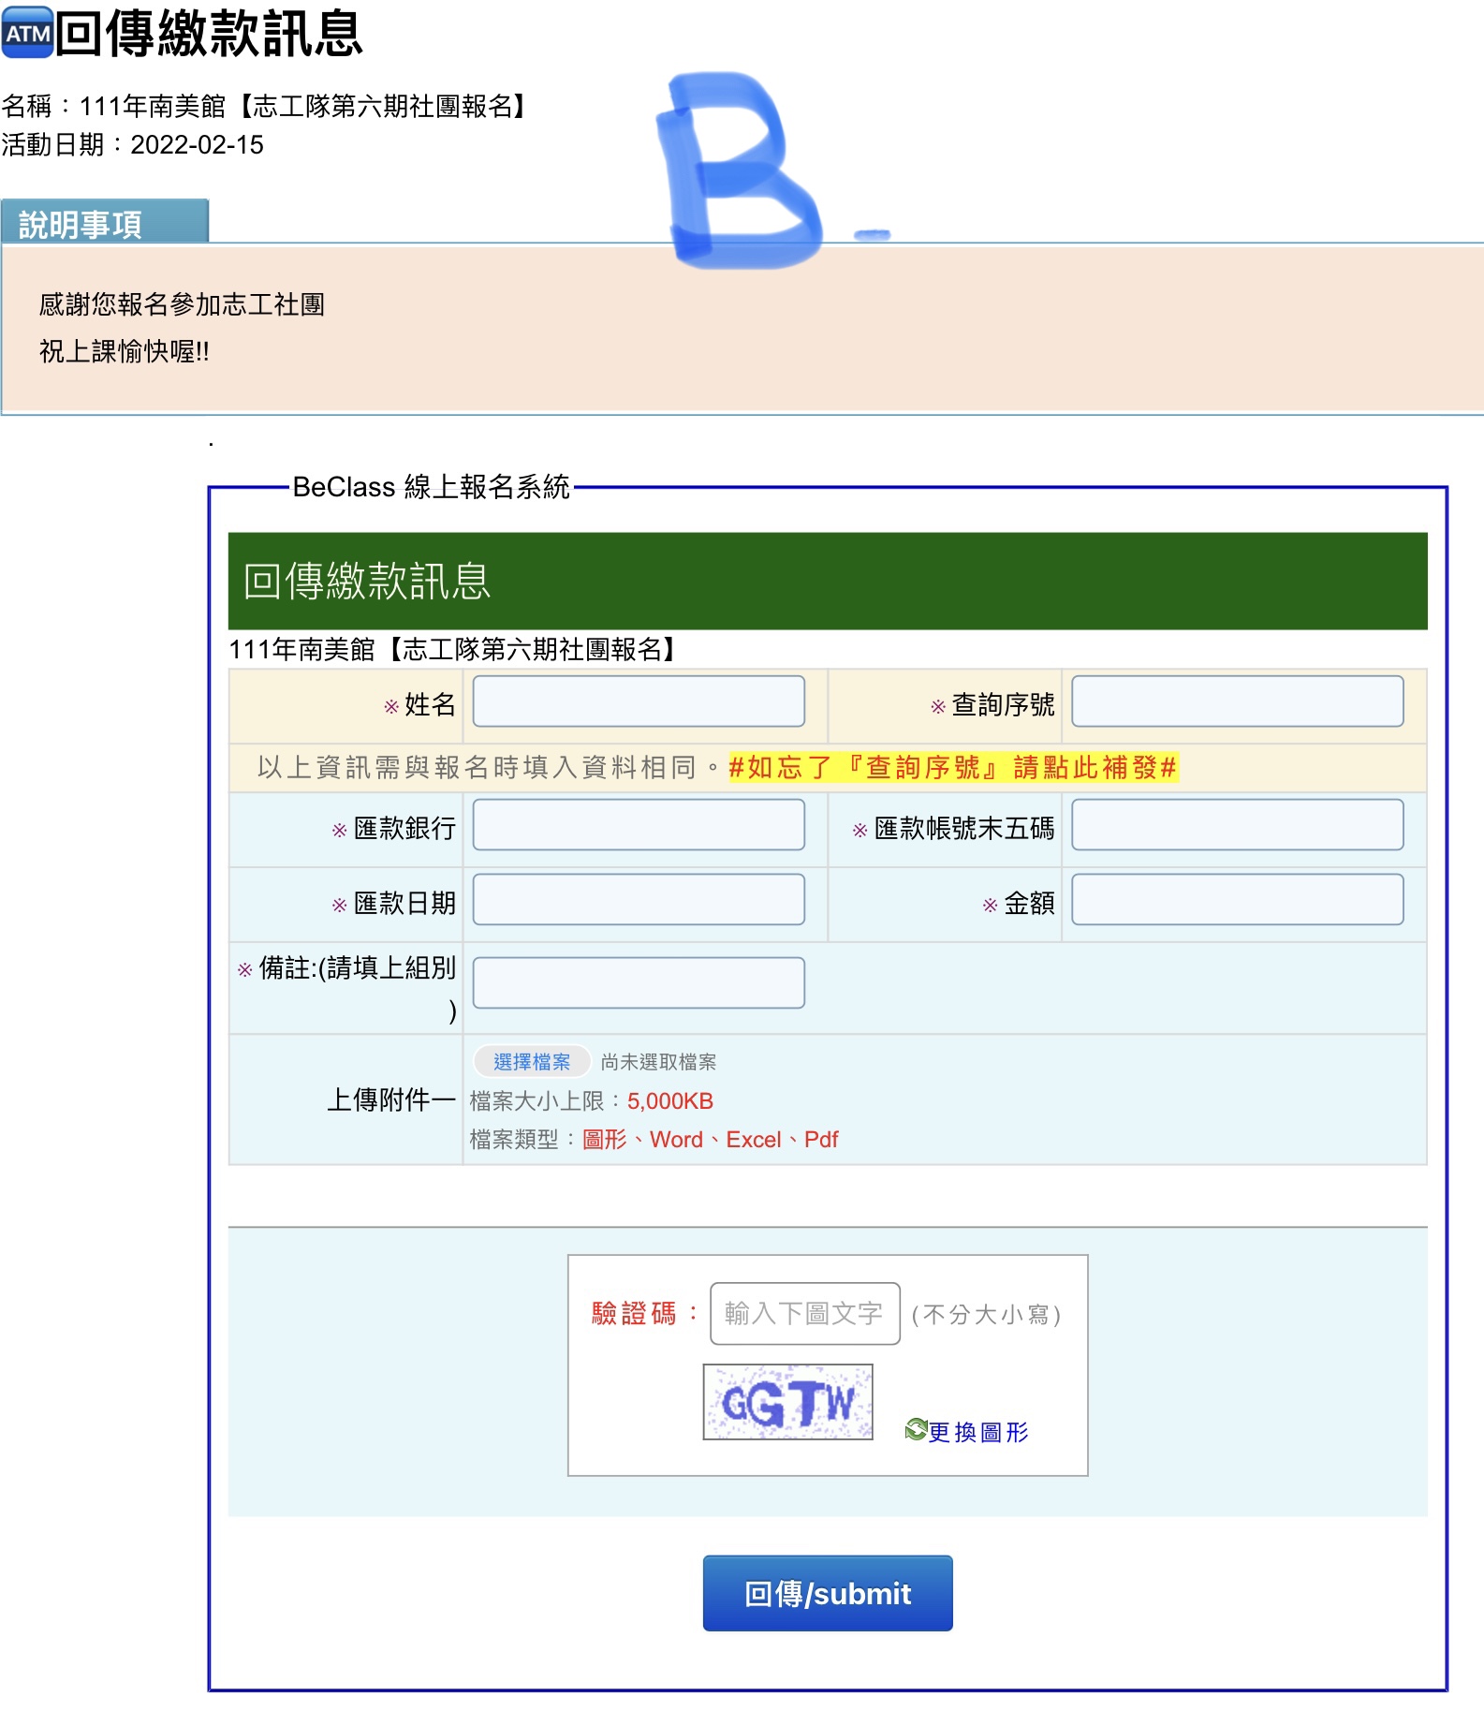Screen dimensions: 1484x1711
Task: Click the 更換圖形 change image link
Action: [x=978, y=1432]
